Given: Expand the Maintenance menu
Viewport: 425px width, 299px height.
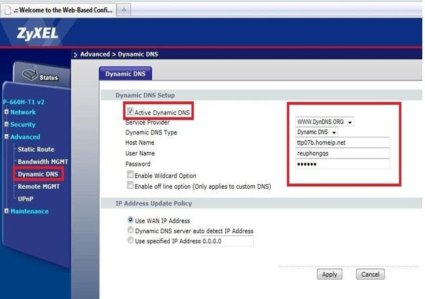Looking at the screenshot, I should pyautogui.click(x=7, y=211).
